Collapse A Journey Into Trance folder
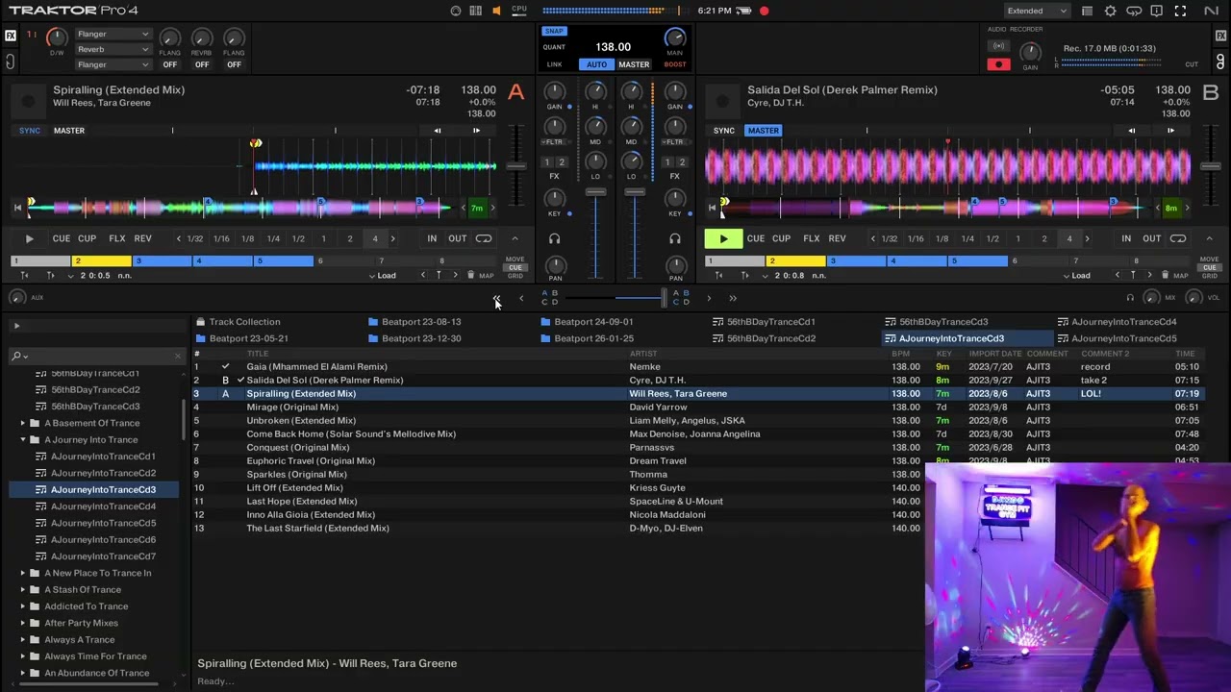Screen dimensions: 1231x692 coord(23,439)
